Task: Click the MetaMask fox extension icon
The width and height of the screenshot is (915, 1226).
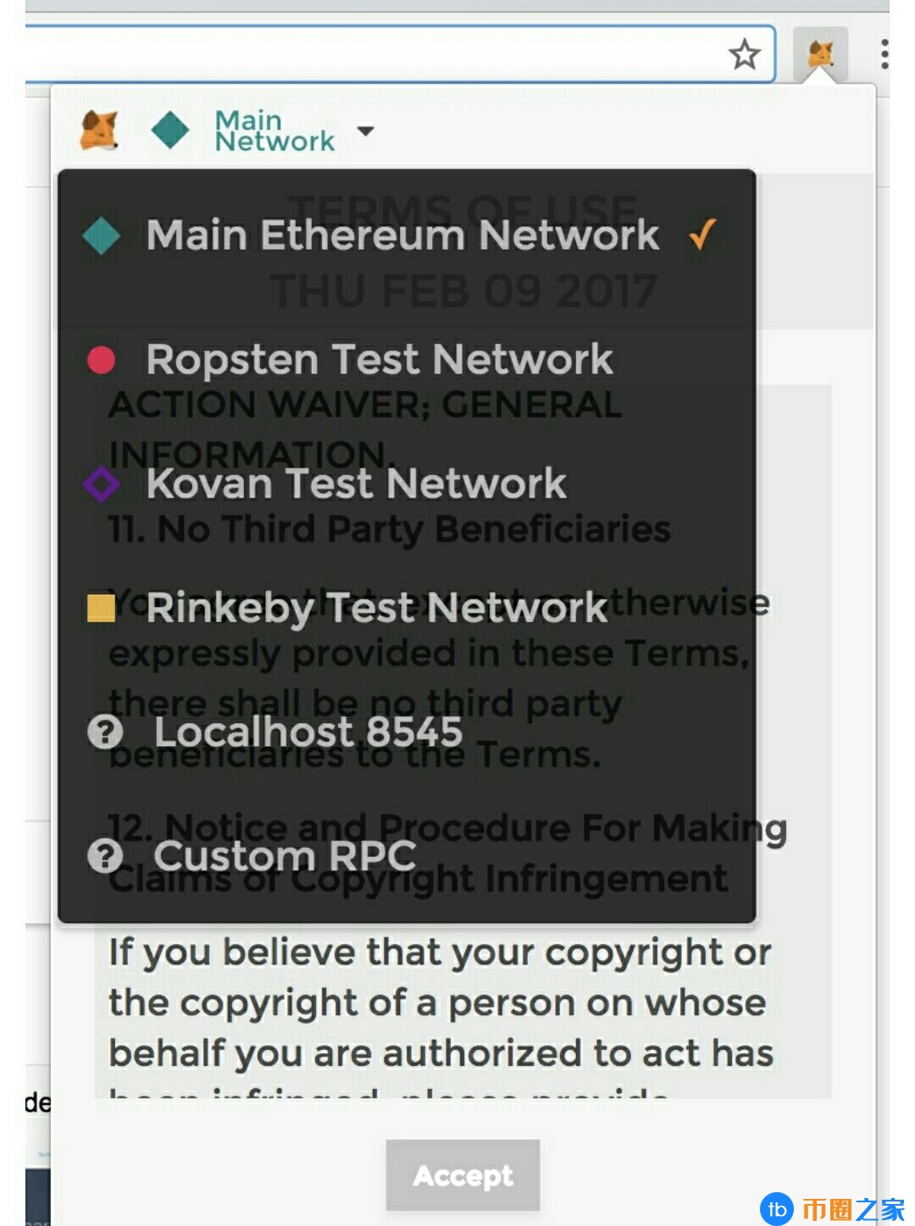Action: [819, 55]
